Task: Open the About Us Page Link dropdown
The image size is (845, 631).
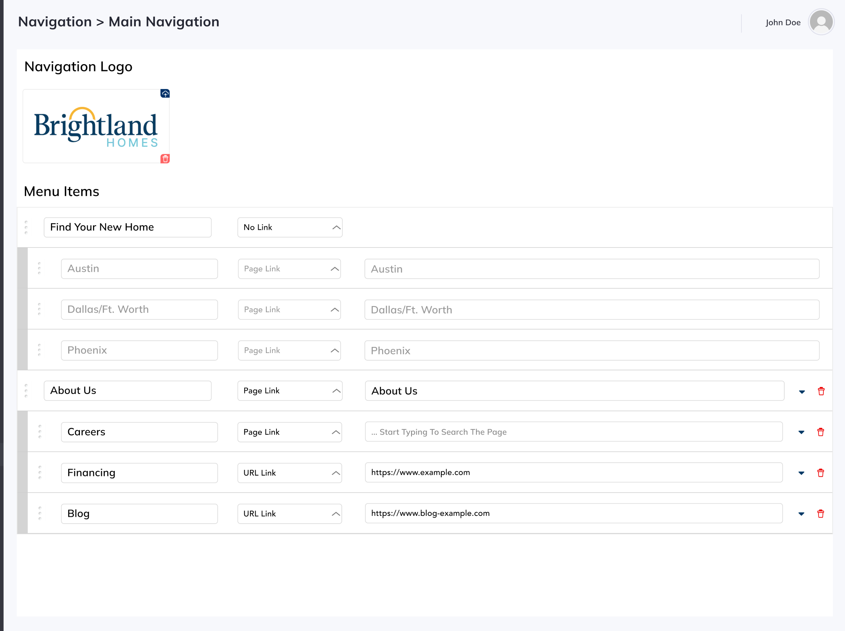Action: [x=290, y=391]
